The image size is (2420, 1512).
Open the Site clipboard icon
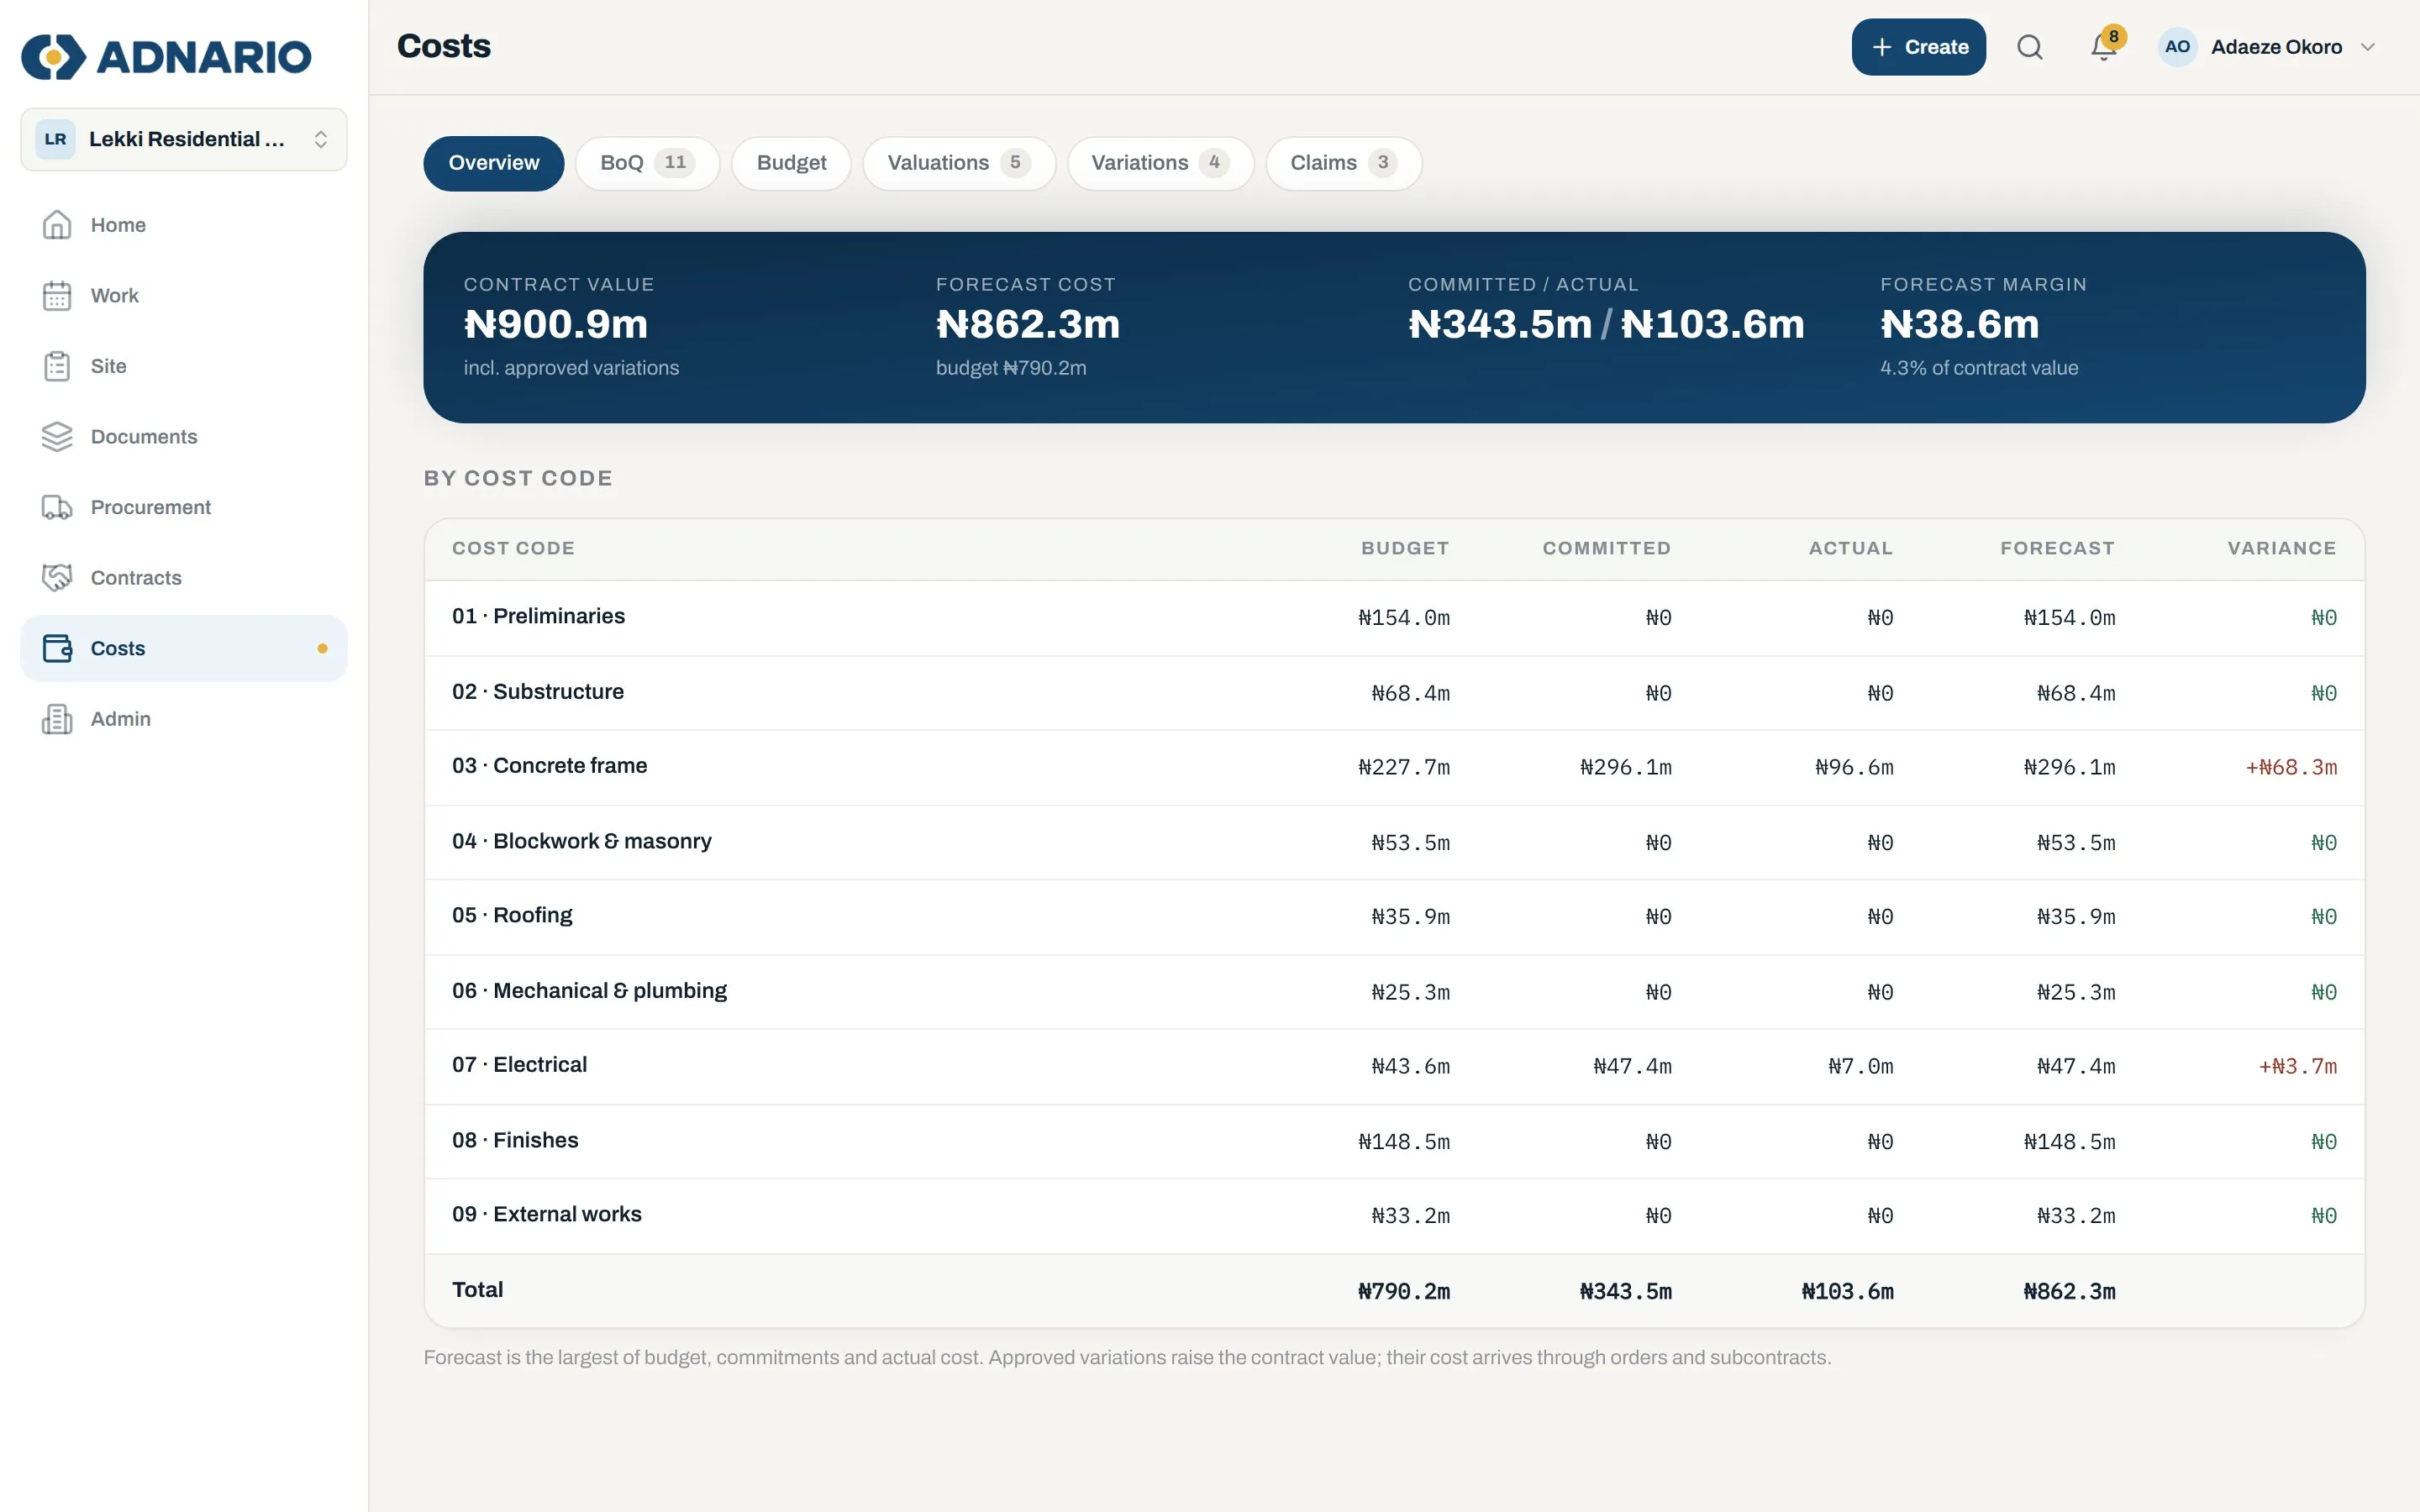(57, 366)
